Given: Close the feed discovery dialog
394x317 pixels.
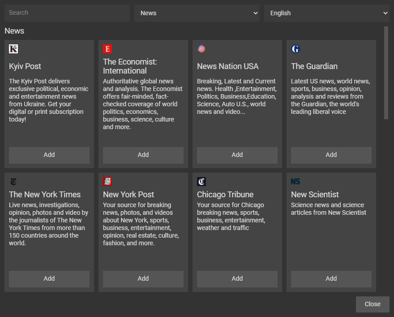Looking at the screenshot, I should (373, 304).
